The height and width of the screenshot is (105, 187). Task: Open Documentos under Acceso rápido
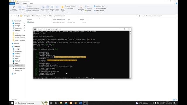point(18,28)
